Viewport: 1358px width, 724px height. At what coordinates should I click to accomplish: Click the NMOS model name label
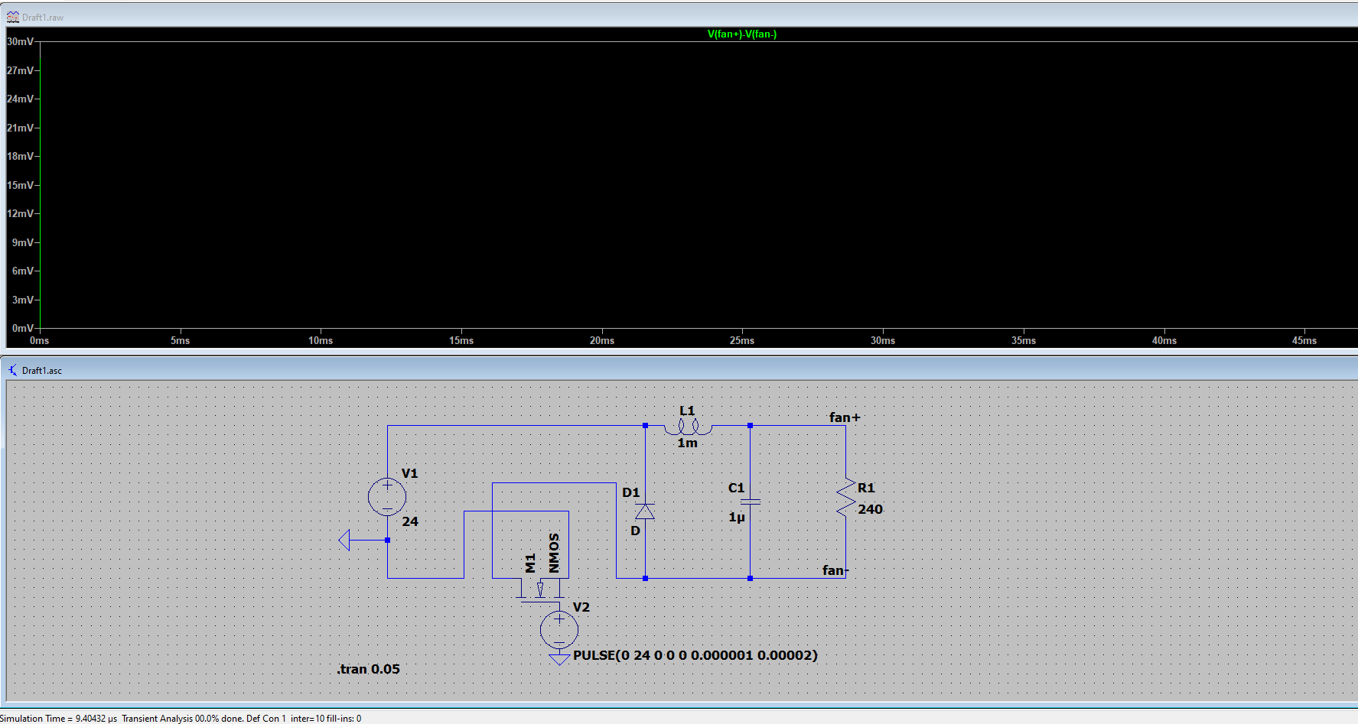(554, 553)
